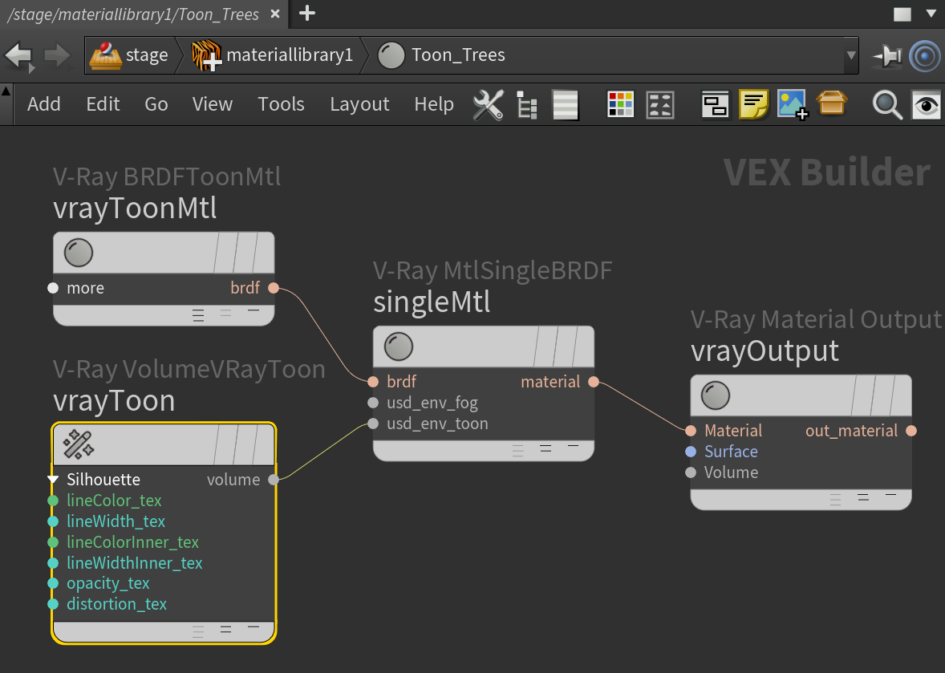Image resolution: width=945 pixels, height=673 pixels.
Task: Collapse the menu bar stow triangle
Action: 6,91
